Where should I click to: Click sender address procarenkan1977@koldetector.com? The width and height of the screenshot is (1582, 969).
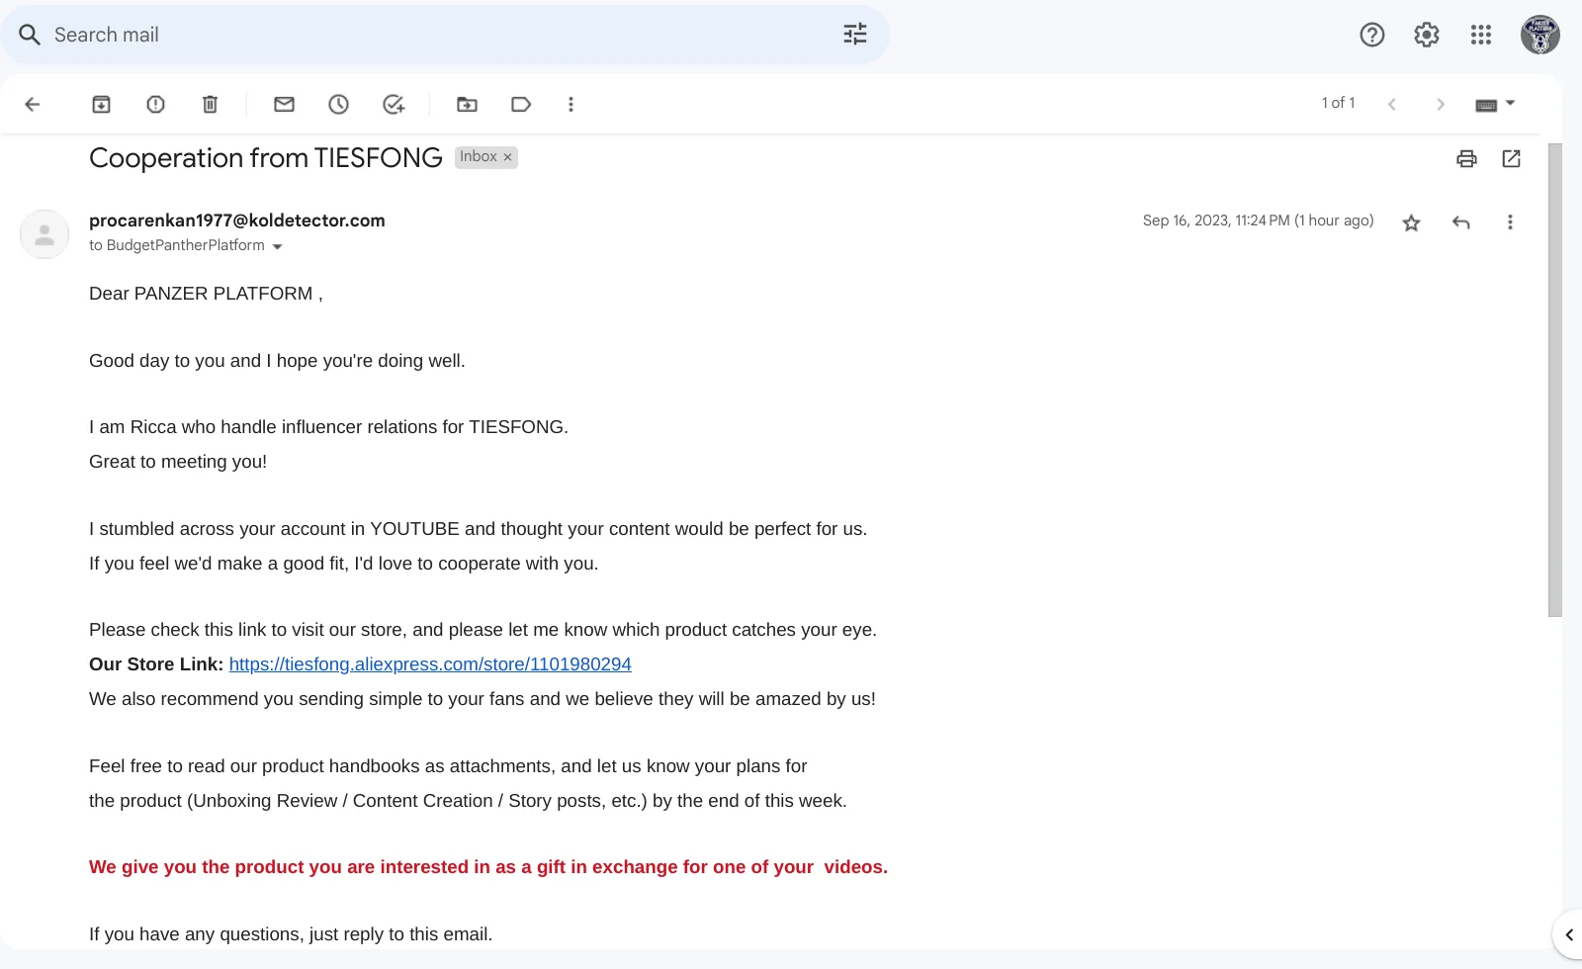(237, 220)
